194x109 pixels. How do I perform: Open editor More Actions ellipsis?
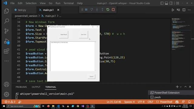189,10
